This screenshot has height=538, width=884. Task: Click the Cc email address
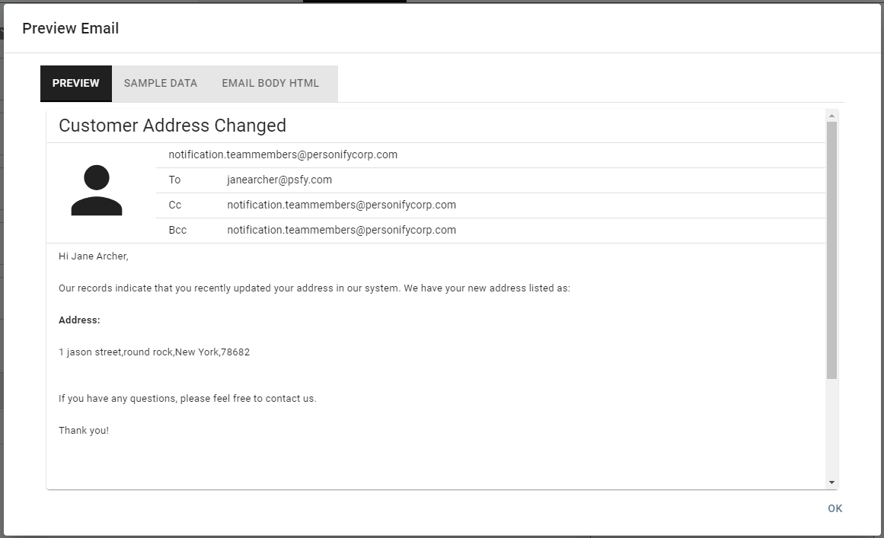click(342, 205)
